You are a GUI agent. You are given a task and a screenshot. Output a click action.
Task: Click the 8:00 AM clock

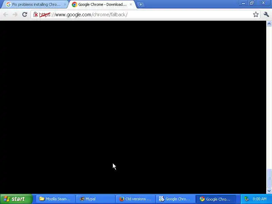(259, 199)
